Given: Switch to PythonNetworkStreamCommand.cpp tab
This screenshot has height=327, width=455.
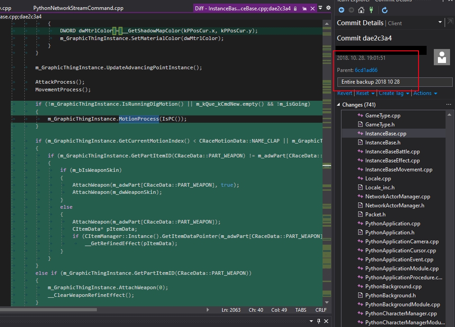Looking at the screenshot, I should [78, 8].
